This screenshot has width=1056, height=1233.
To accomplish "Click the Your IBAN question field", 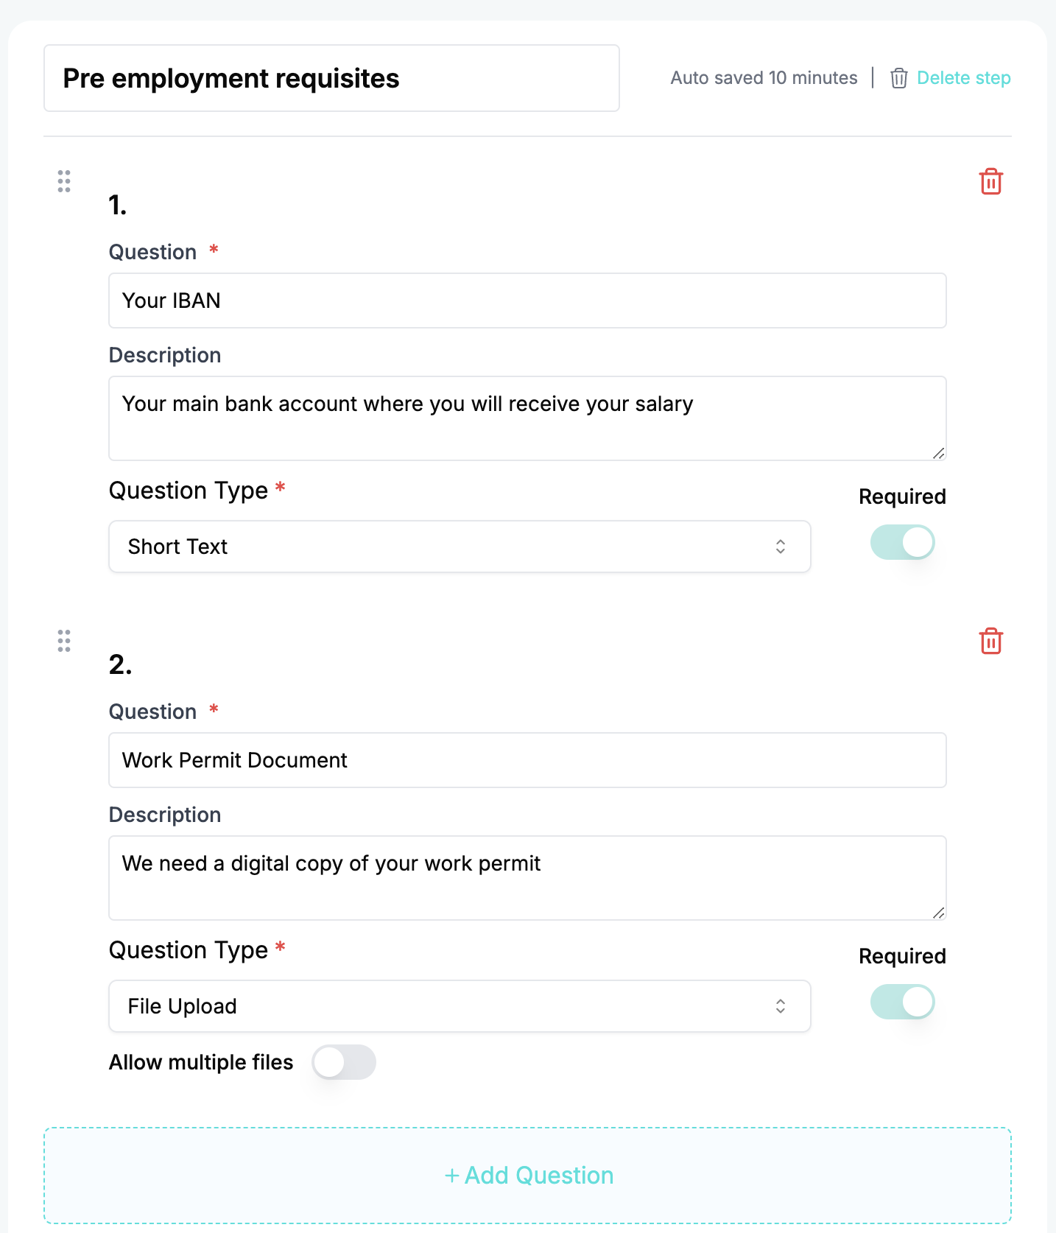I will pyautogui.click(x=527, y=301).
